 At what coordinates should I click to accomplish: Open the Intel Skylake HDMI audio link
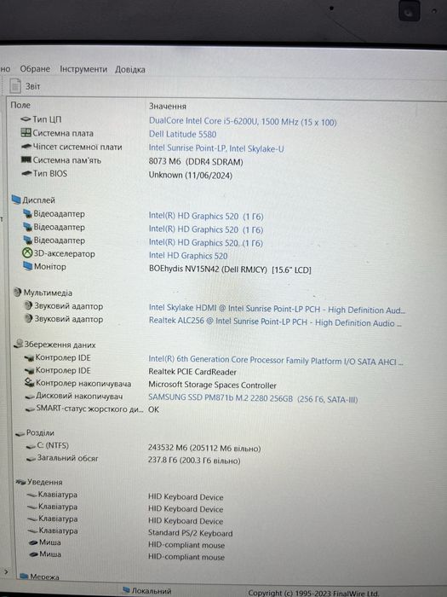pyautogui.click(x=277, y=309)
